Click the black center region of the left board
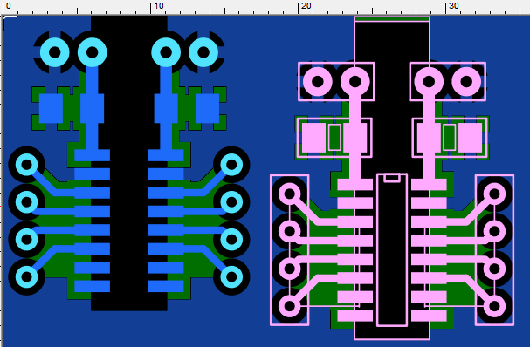The width and height of the screenshot is (530, 347). pyautogui.click(x=129, y=162)
